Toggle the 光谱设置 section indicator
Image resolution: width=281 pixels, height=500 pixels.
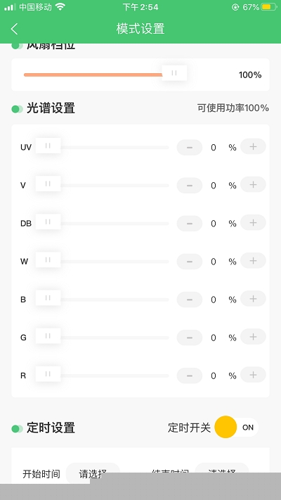click(x=17, y=109)
